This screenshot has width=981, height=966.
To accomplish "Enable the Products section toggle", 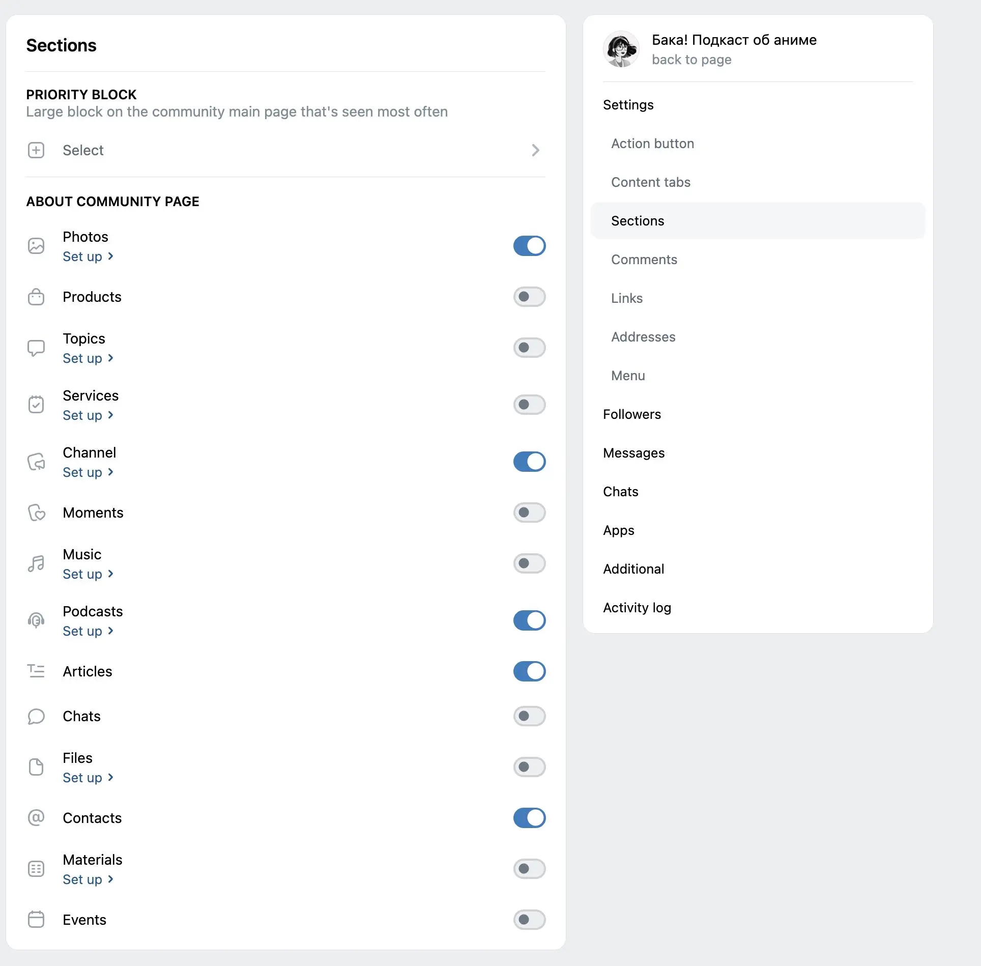I will [529, 297].
